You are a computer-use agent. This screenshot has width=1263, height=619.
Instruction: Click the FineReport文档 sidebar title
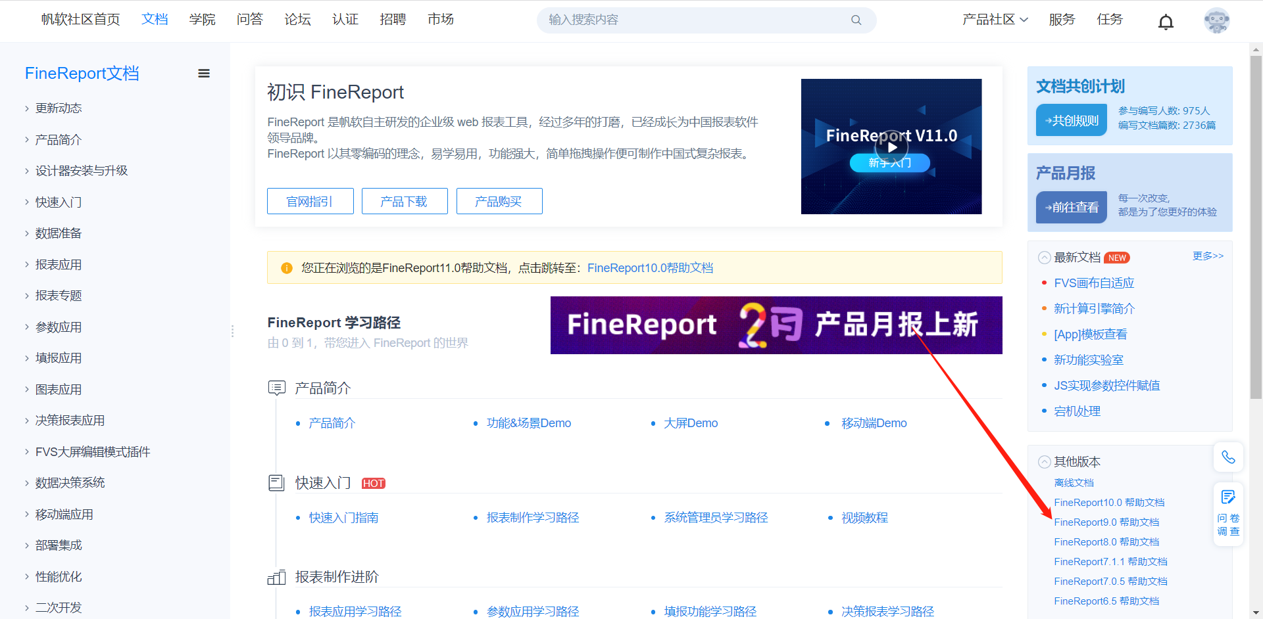click(82, 74)
